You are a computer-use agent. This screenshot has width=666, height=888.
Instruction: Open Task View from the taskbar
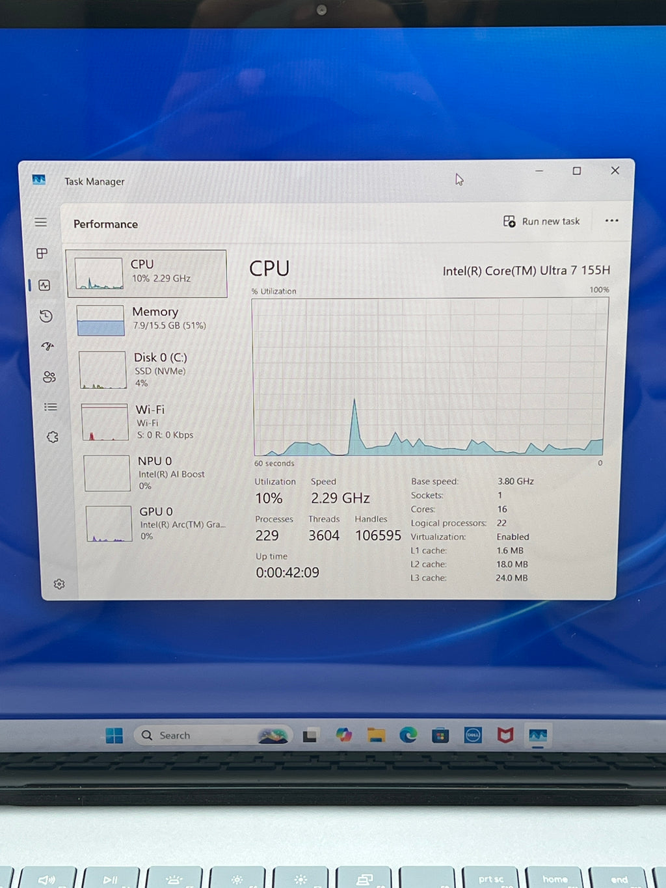[310, 736]
